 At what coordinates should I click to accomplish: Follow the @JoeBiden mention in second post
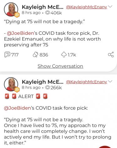pos(18,108)
